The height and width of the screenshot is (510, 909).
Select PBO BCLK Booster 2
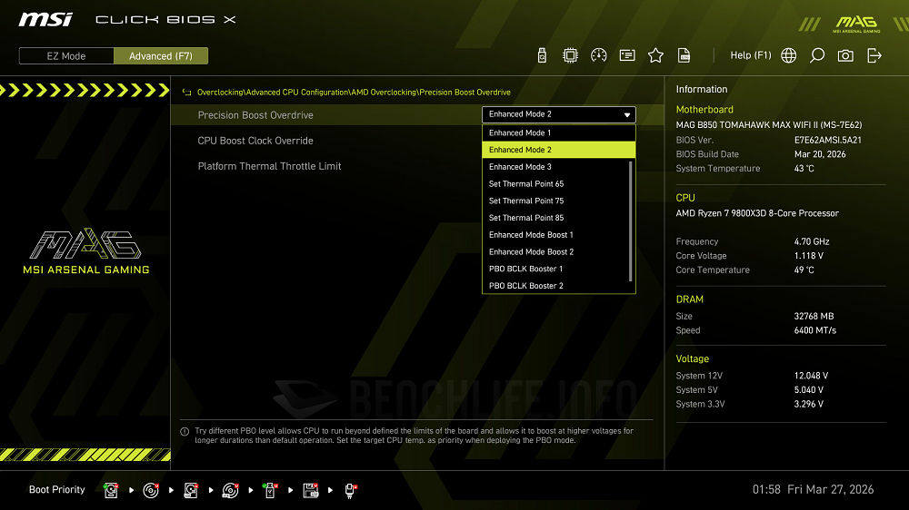pyautogui.click(x=556, y=285)
